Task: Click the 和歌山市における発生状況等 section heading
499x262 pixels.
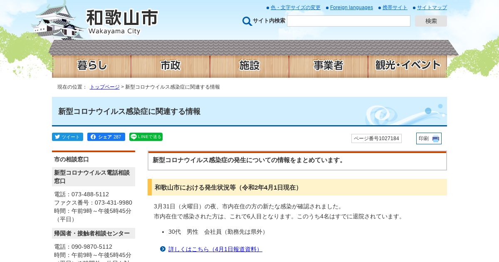Action: (x=297, y=187)
